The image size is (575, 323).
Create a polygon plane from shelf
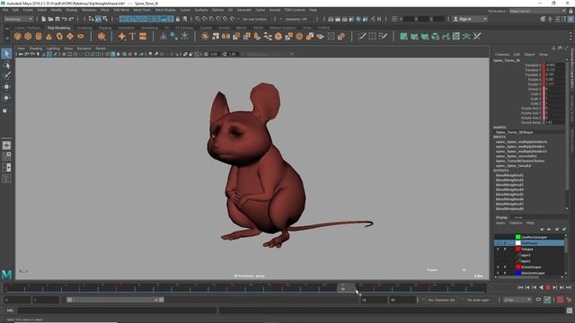click(x=70, y=36)
